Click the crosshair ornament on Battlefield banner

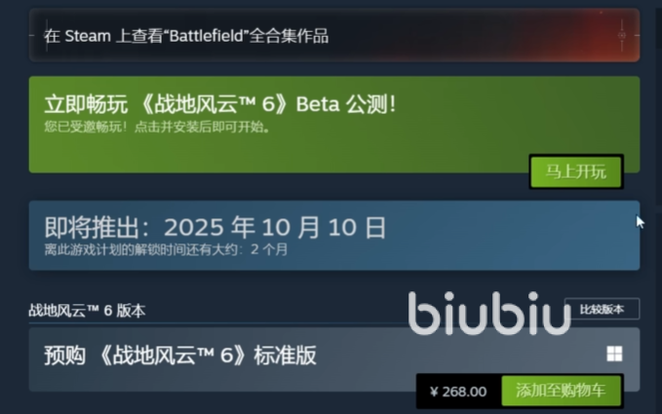622,35
